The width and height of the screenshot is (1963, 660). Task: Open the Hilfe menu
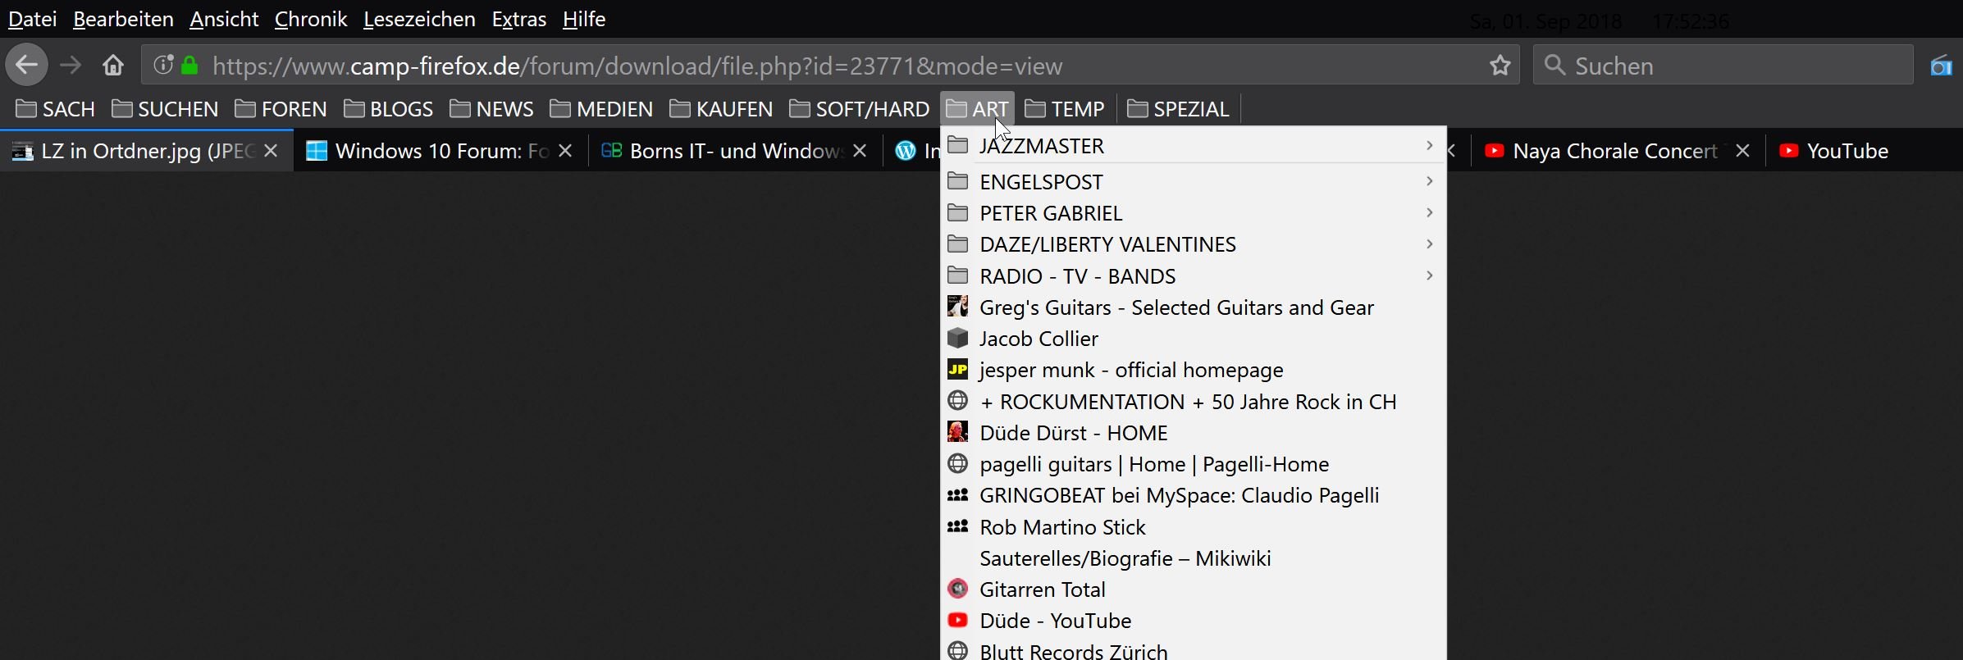coord(584,19)
